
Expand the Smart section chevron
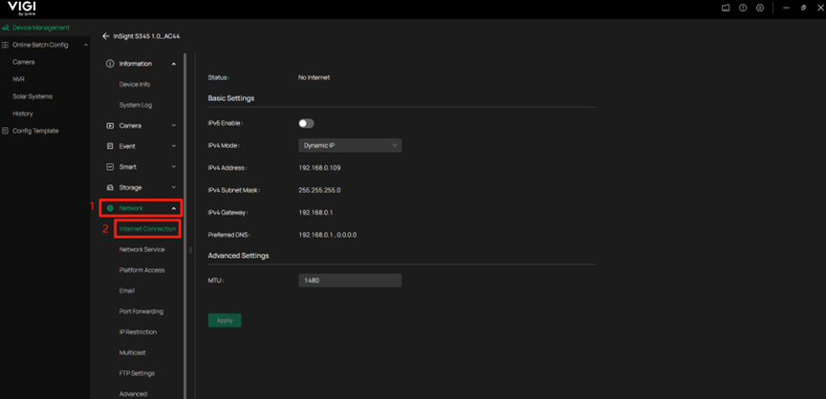point(173,167)
